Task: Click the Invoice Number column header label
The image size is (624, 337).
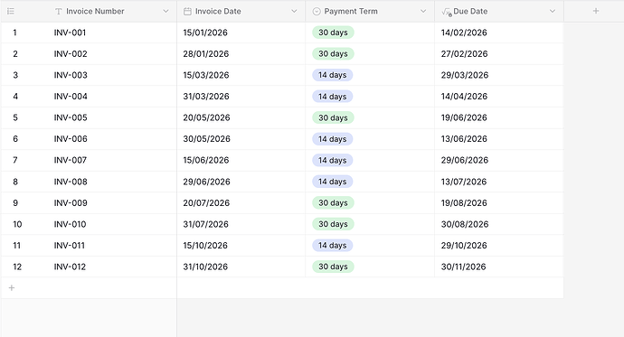Action: [x=95, y=11]
